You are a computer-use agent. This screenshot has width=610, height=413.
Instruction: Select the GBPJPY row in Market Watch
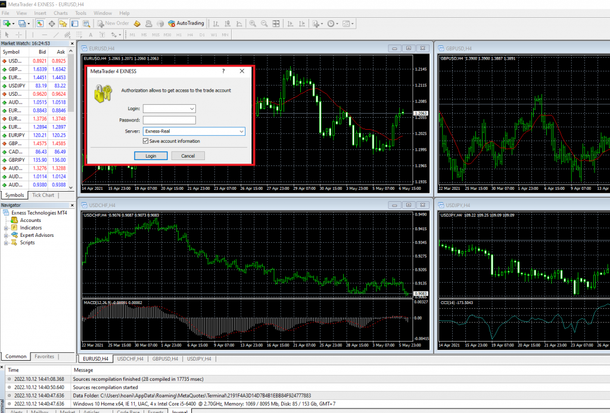pos(34,160)
